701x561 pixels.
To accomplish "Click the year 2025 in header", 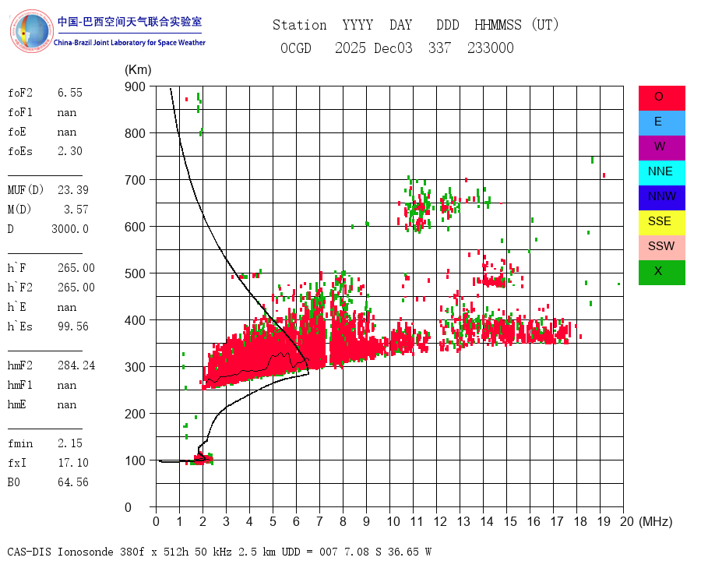I will 350,48.
